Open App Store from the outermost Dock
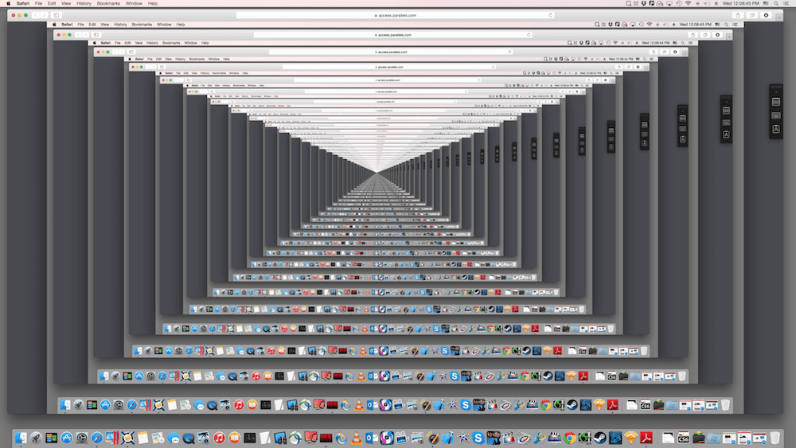Screen dimensions: 796x448 pos(67,438)
